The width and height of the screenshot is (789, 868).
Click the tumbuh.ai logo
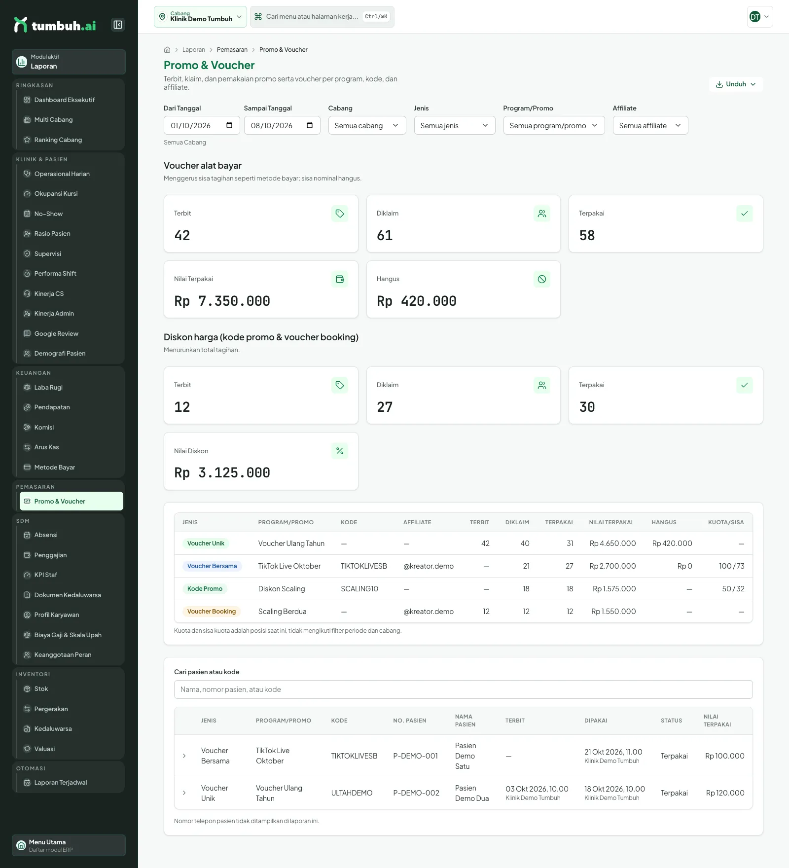coord(55,25)
